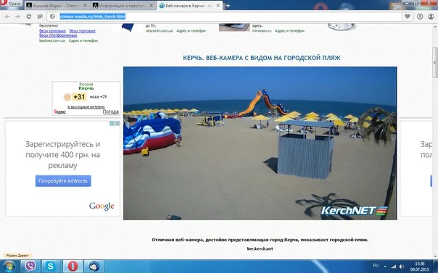Click the в выходные ветрено forecast link
Viewport: 438px width, 273px height.
click(86, 106)
